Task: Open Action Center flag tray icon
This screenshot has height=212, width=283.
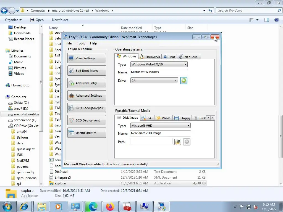Action: (x=242, y=207)
